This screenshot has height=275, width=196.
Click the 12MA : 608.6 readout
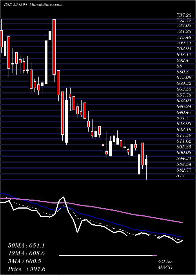click(26, 253)
